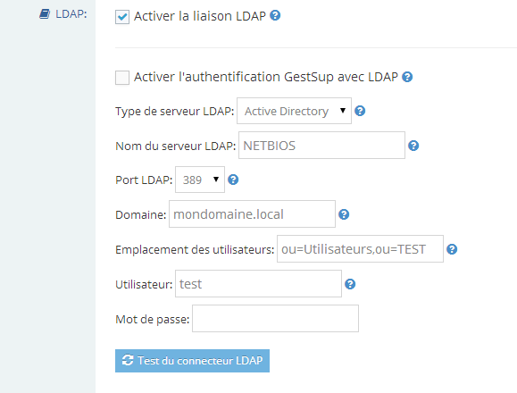Click help icon next to Port LDAP
The height and width of the screenshot is (393, 517).
233,180
